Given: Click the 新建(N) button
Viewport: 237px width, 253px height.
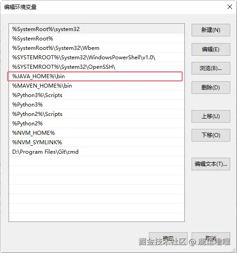Looking at the screenshot, I should click(x=210, y=30).
